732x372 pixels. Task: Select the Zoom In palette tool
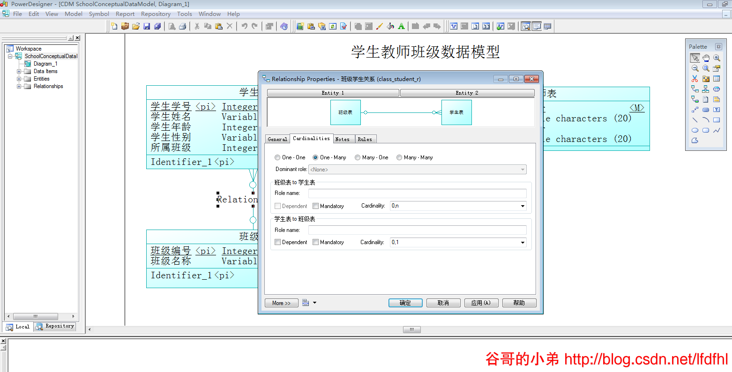pos(717,58)
